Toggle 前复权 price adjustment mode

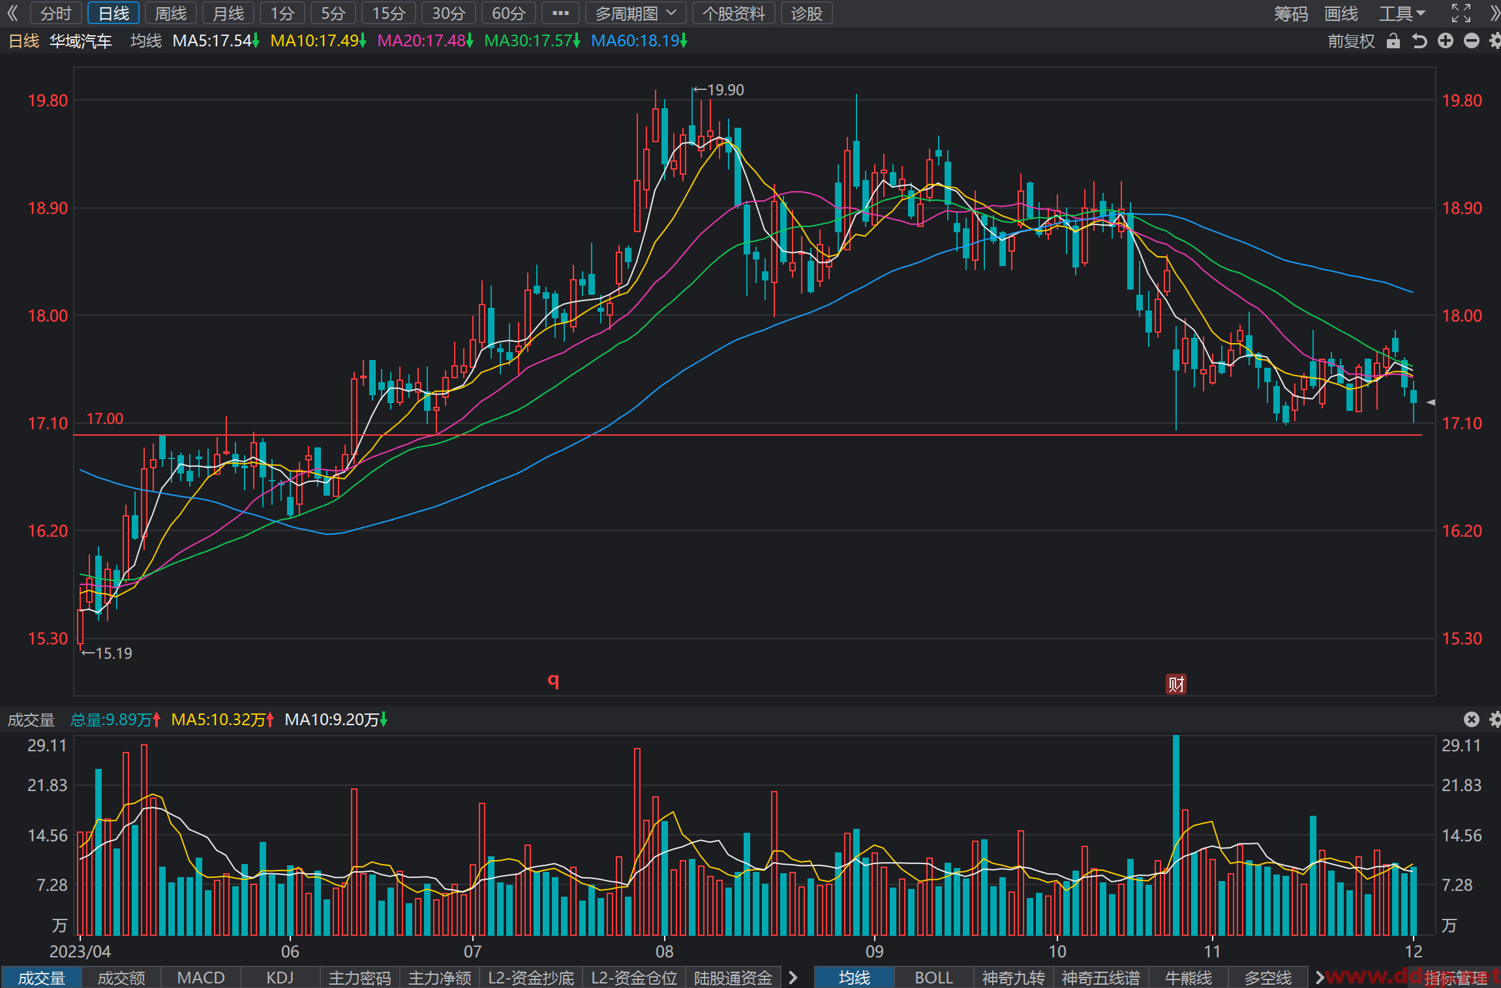pos(1351,41)
